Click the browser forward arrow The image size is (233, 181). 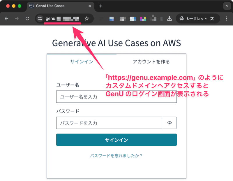coord(17,19)
